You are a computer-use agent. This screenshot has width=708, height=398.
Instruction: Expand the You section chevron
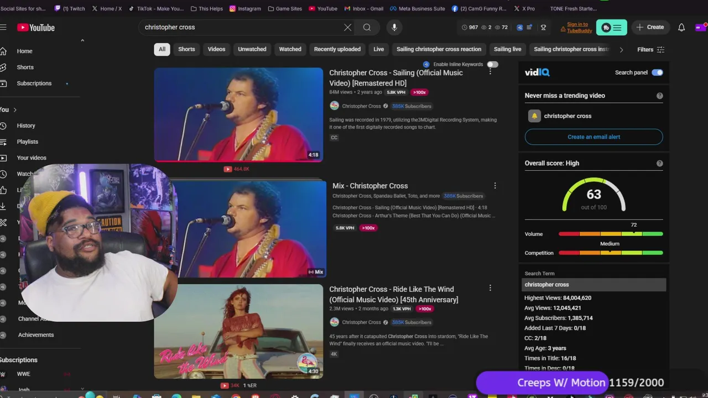pos(15,109)
